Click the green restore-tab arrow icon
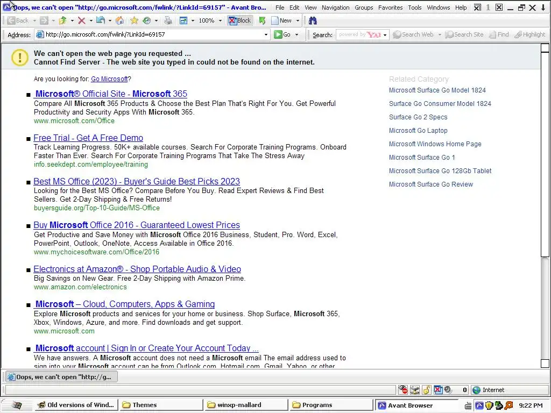 [x=262, y=21]
